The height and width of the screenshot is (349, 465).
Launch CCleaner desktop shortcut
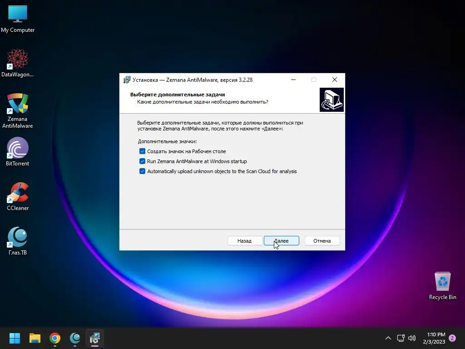pos(18,196)
